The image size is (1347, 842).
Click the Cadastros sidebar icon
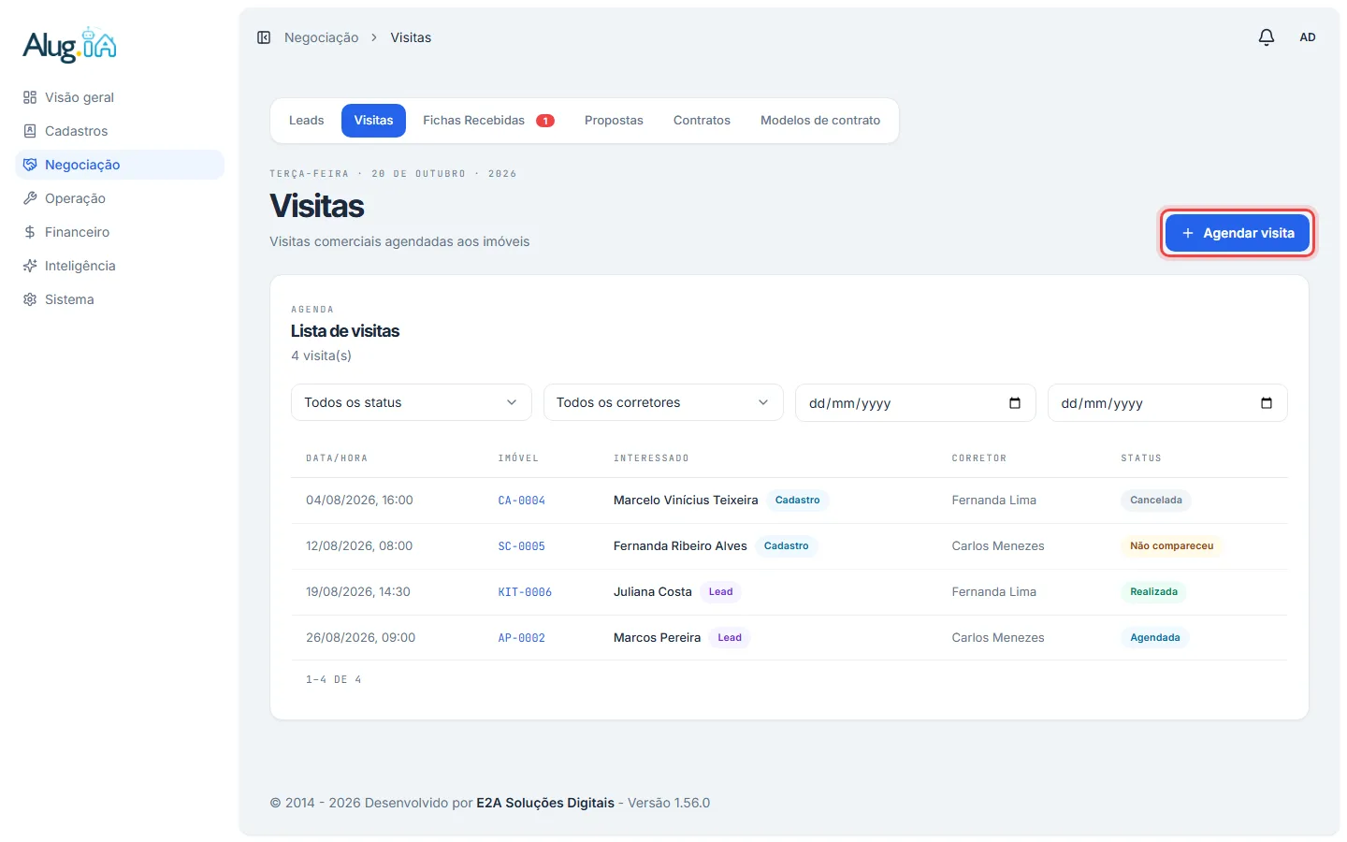30,131
